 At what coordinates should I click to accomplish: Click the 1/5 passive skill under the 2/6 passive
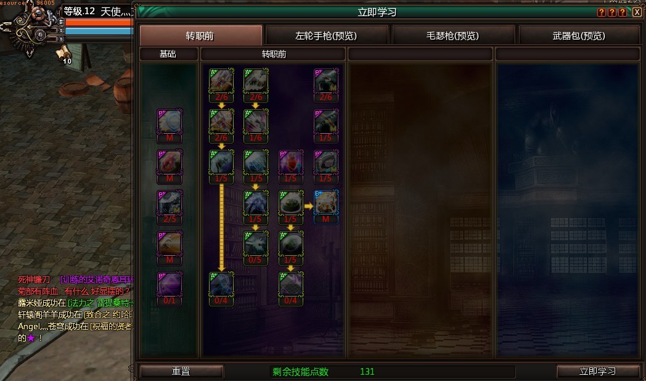[x=326, y=122]
